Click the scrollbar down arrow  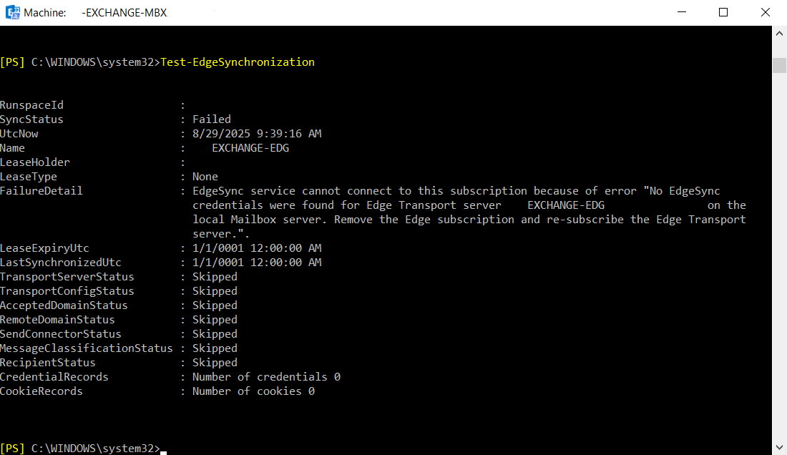point(779,447)
